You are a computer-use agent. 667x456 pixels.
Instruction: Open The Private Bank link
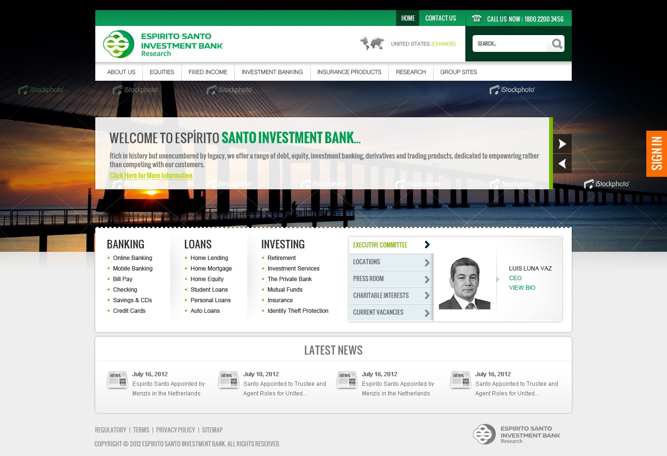(290, 279)
